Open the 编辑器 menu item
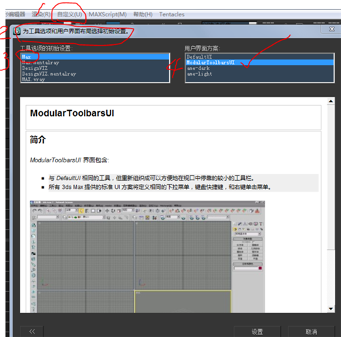 [x=15, y=14]
